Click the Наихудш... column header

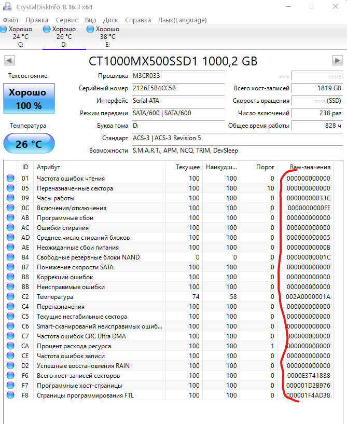(221, 167)
